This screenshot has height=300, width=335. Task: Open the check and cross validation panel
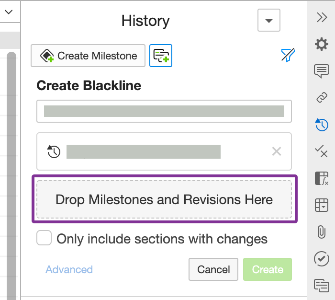[322, 151]
